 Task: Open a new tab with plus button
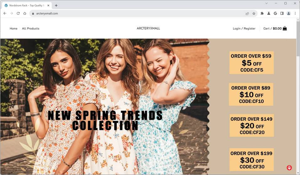click(x=56, y=6)
